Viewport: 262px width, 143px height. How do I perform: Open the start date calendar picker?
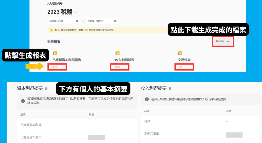click(77, 21)
